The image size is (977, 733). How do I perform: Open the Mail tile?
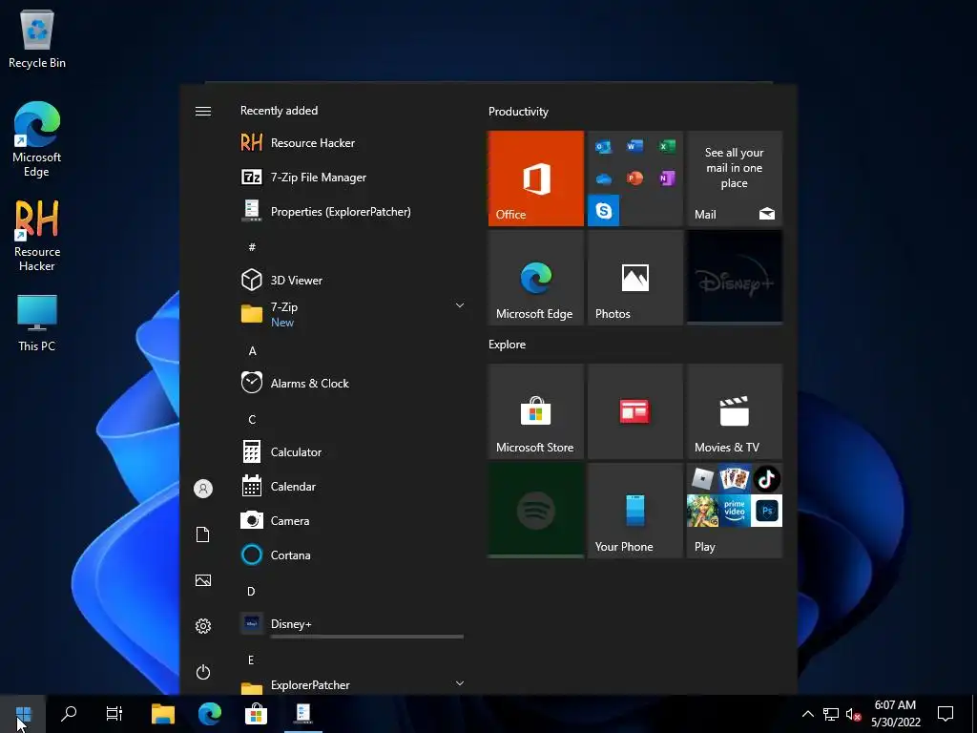(734, 178)
